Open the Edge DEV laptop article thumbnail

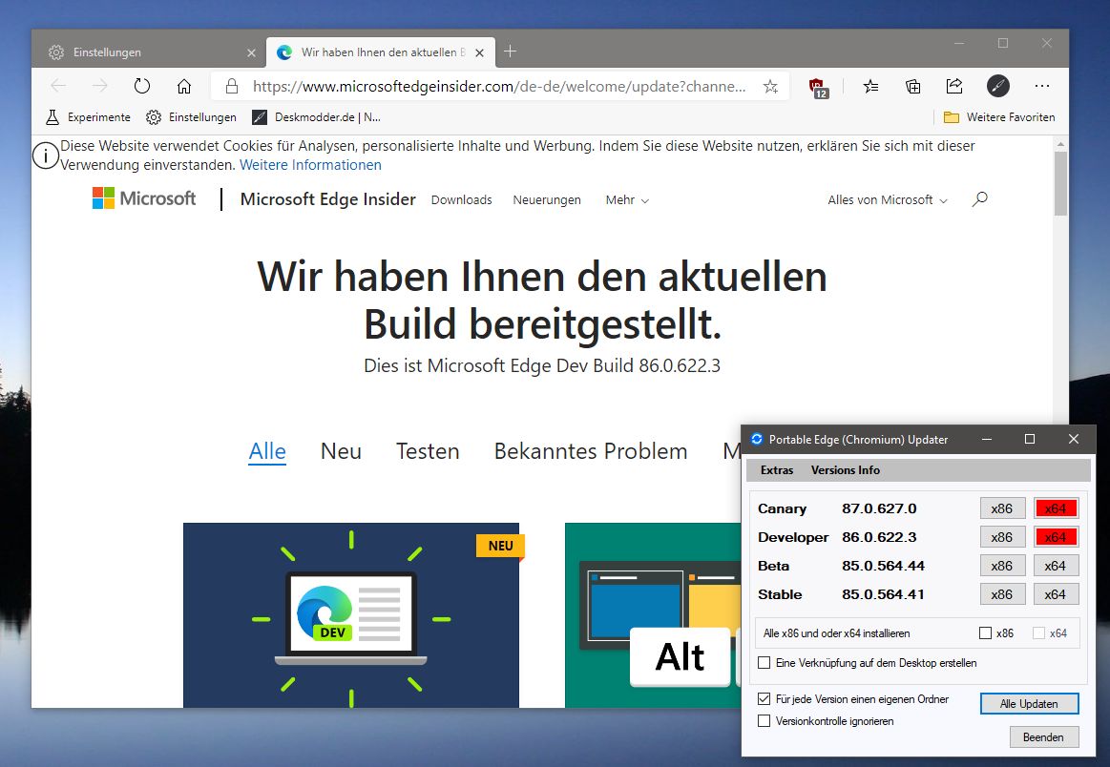pyautogui.click(x=351, y=615)
